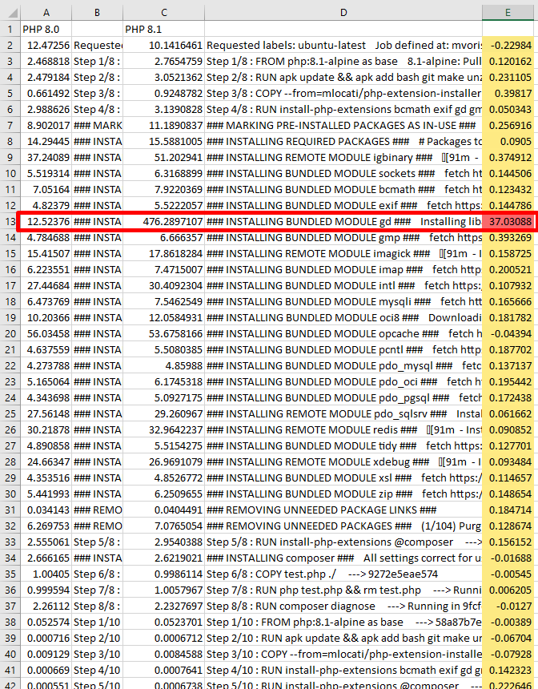The width and height of the screenshot is (538, 689).
Task: Select column B header
Action: coord(98,13)
